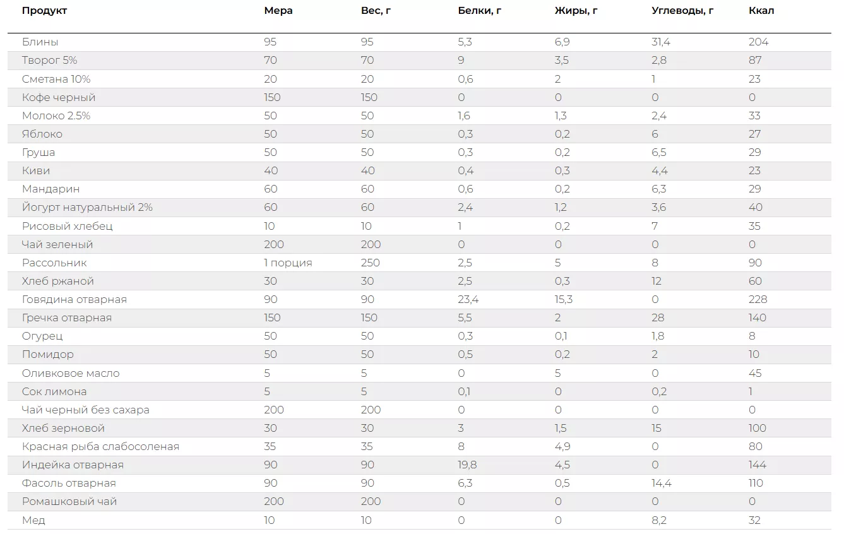Select the 'Ромашковый чай' product name
This screenshot has width=844, height=534.
point(69,501)
